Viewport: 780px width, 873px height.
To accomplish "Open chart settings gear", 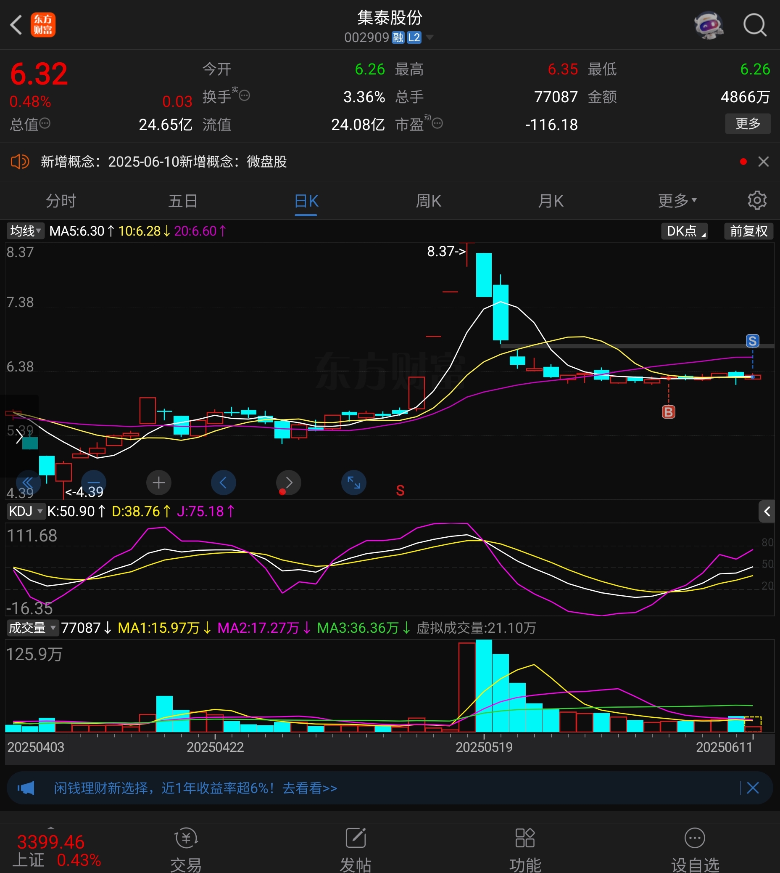I will click(757, 201).
